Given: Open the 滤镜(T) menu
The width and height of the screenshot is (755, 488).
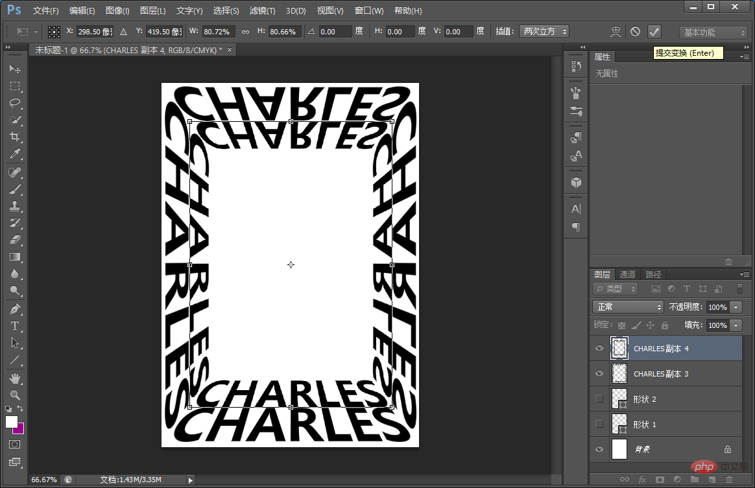Looking at the screenshot, I should click(263, 10).
